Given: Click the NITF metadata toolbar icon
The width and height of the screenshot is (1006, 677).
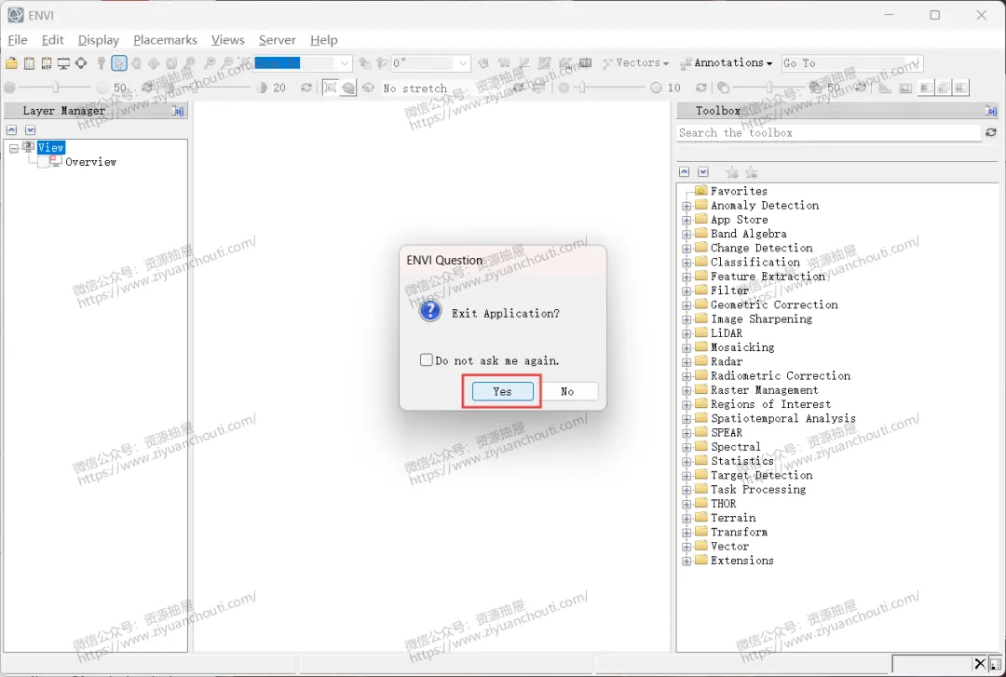Looking at the screenshot, I should pos(47,63).
